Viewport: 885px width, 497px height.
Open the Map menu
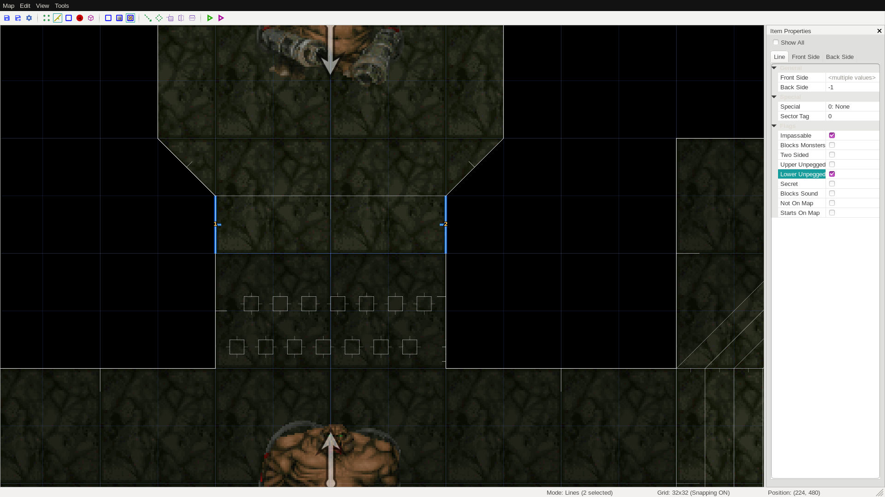pos(8,6)
